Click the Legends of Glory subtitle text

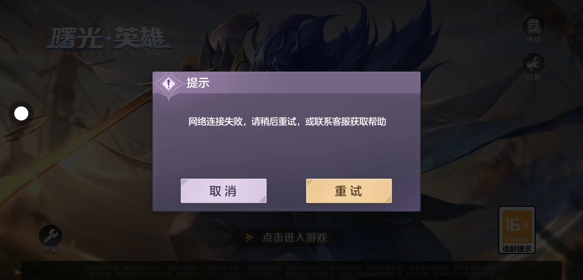coord(108,52)
